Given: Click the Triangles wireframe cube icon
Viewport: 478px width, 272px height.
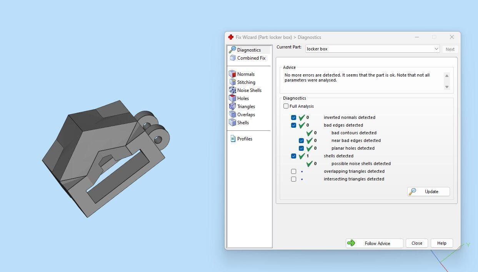Looking at the screenshot, I should point(232,106).
